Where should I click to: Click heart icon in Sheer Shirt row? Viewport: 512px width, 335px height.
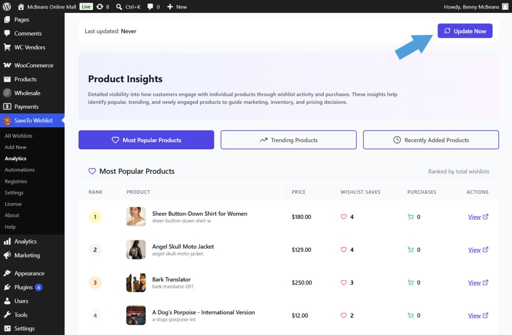pos(343,217)
